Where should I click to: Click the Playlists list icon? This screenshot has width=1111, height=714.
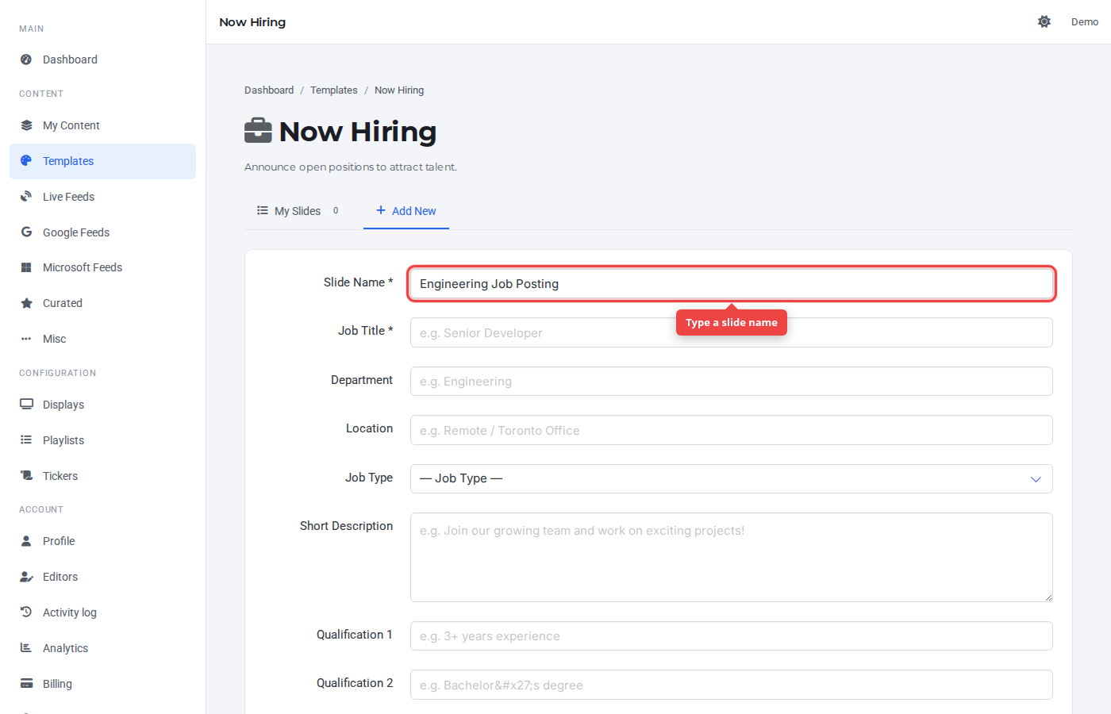[x=26, y=440]
